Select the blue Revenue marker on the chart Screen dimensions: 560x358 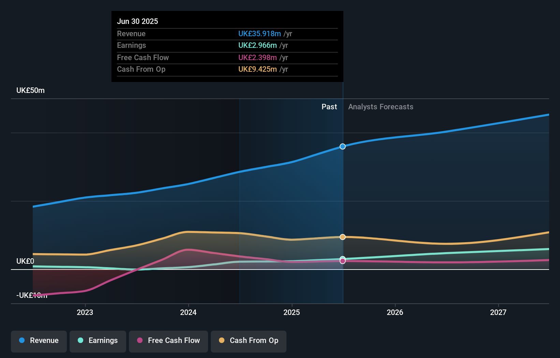342,147
